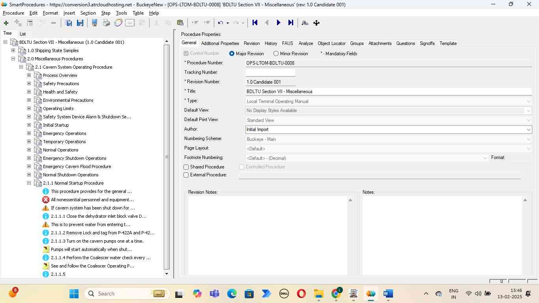Select the Minor Revision radio button
The width and height of the screenshot is (539, 303).
(276, 54)
